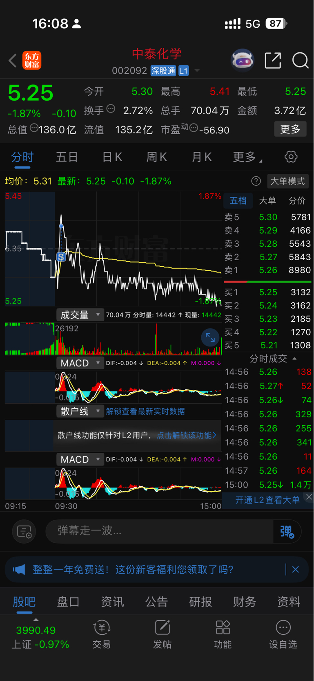Screen dimensions: 314x681
Task: Switch to the 月K chart tab
Action: click(202, 157)
